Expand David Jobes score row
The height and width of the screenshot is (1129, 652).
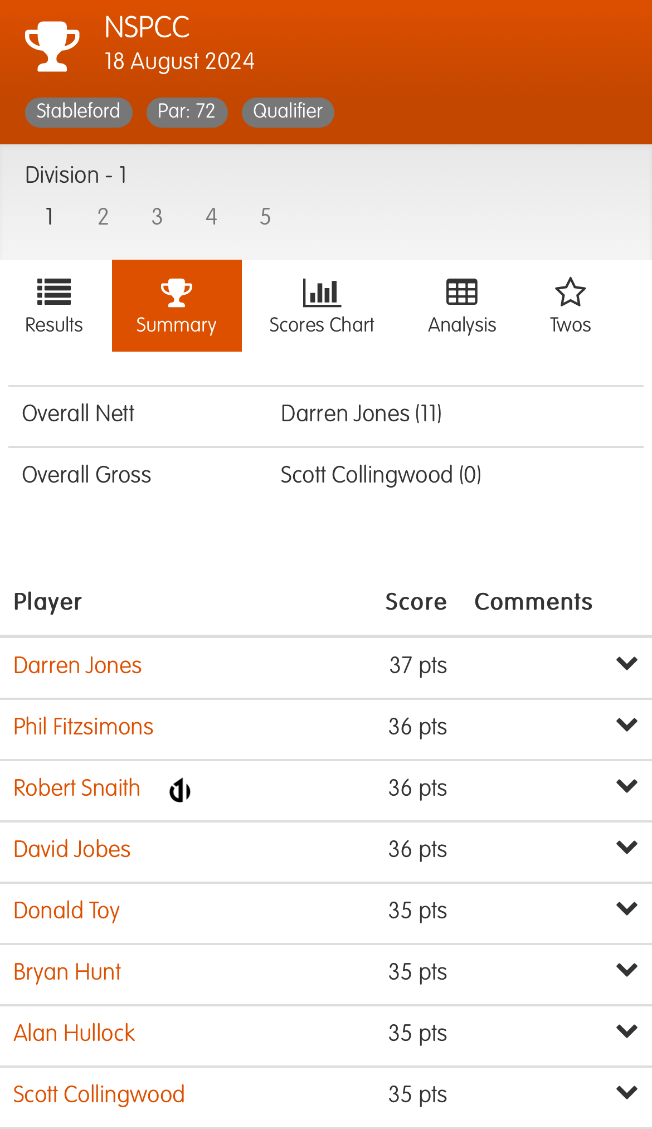[626, 848]
